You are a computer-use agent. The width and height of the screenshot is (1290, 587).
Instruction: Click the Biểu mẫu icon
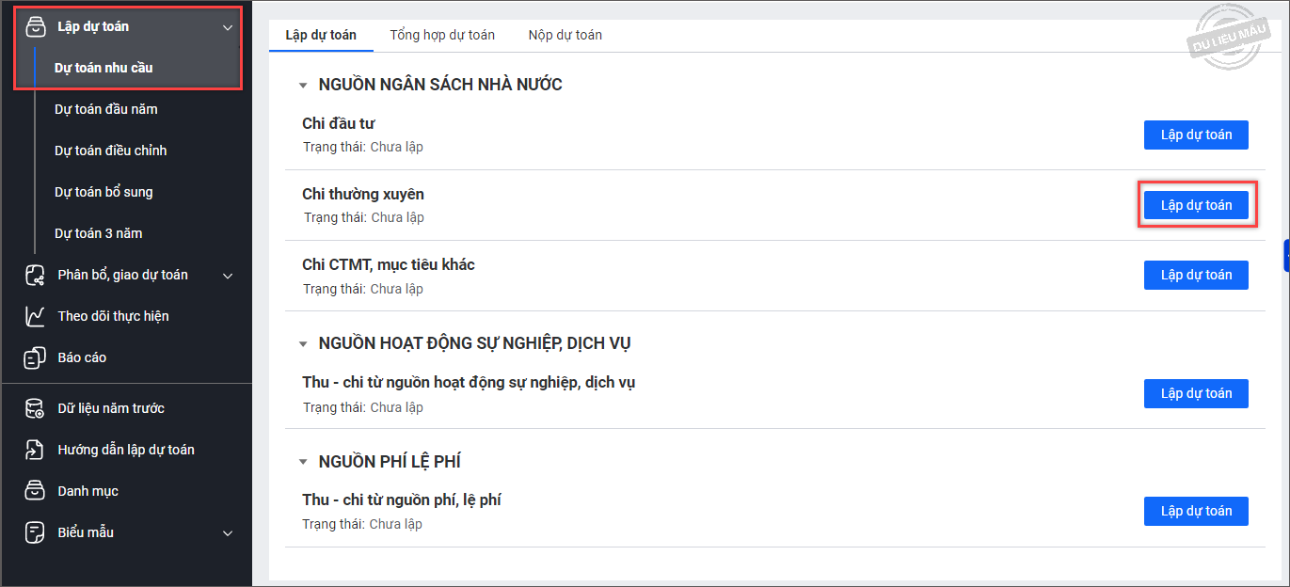click(x=35, y=532)
